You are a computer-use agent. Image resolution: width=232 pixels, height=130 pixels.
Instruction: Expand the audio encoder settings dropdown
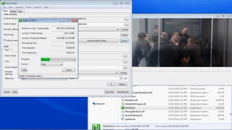click(x=117, y=73)
